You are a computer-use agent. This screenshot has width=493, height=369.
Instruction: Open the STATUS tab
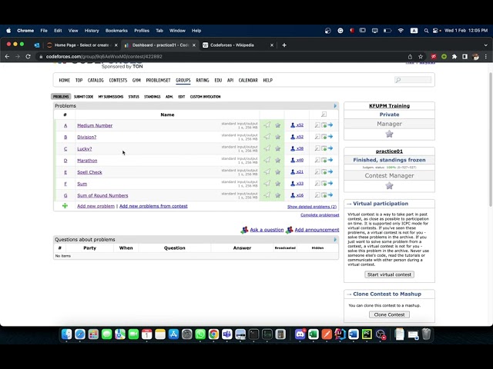pos(133,97)
